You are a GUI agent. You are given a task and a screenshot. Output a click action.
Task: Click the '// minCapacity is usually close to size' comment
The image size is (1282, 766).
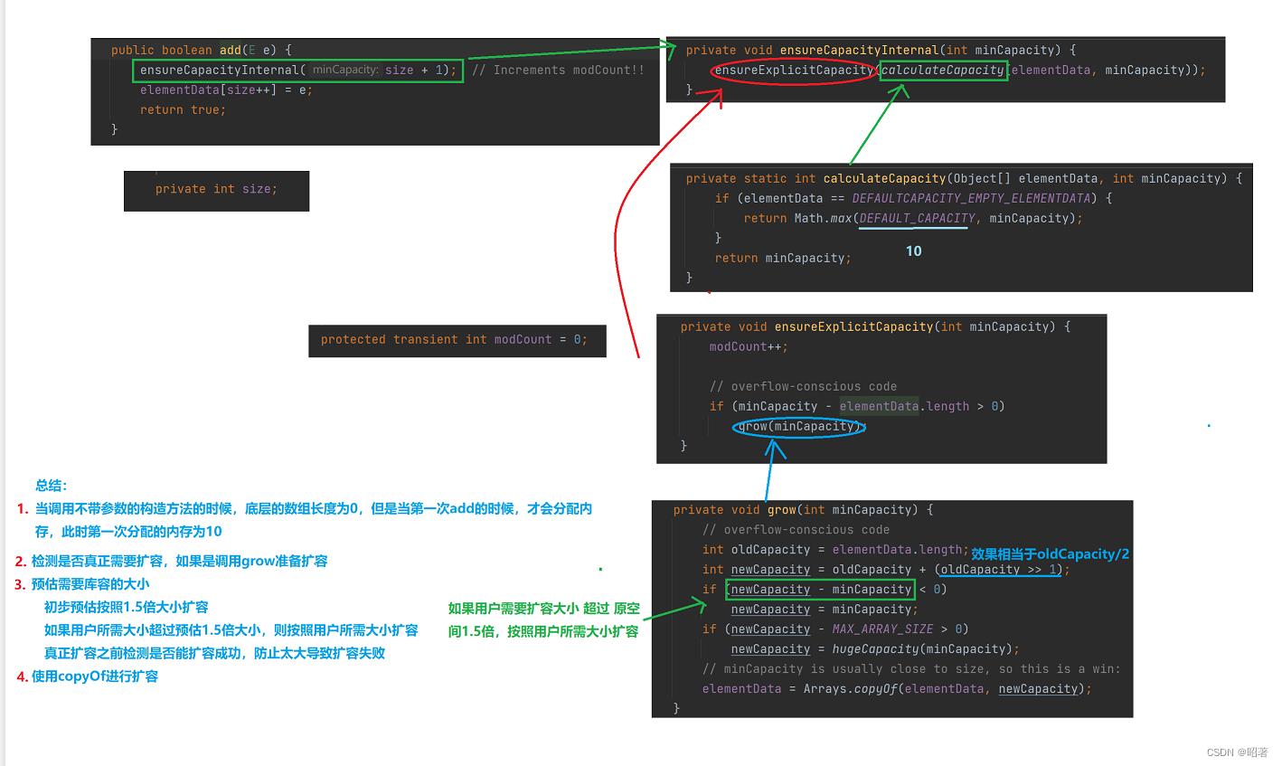coord(911,668)
